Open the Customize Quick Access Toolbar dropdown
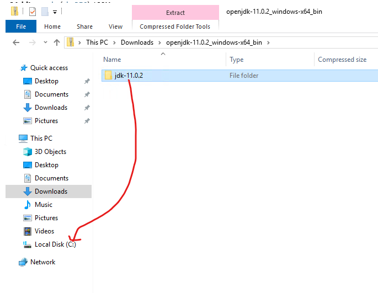The image size is (378, 293). (55, 12)
